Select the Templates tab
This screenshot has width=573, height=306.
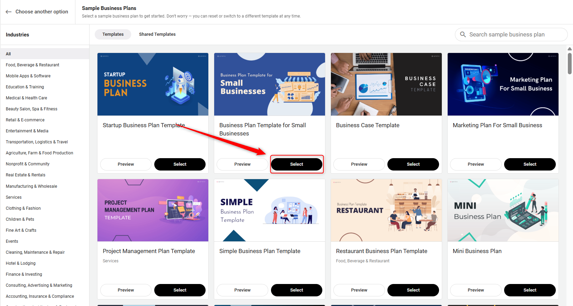(x=113, y=34)
